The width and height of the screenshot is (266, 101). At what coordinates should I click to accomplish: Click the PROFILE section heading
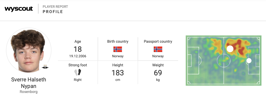tap(53, 12)
